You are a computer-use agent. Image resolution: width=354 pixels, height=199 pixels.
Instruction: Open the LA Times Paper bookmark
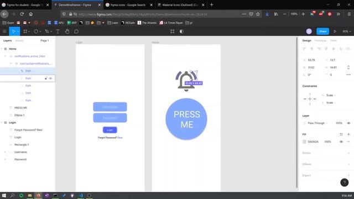point(171,23)
